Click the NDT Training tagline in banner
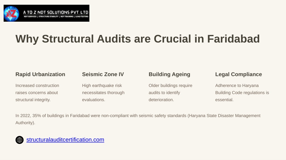This screenshot has height=160, width=286. tap(67, 16)
